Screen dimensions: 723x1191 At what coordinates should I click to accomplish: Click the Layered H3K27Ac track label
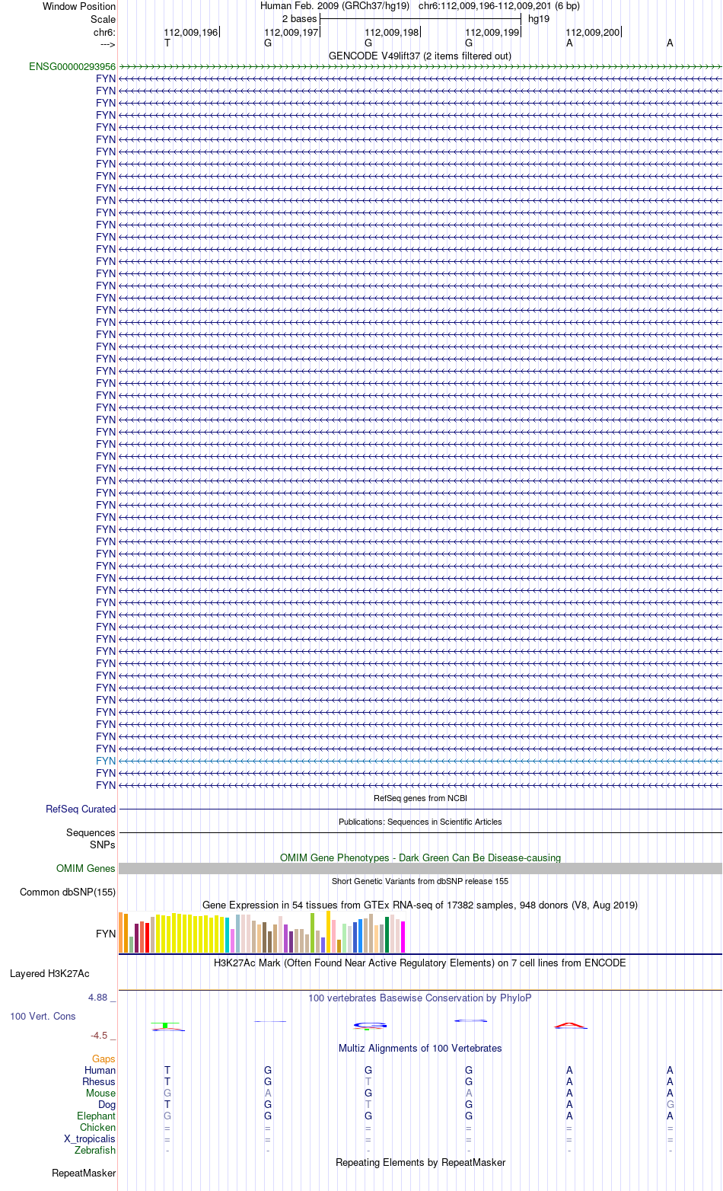49,974
